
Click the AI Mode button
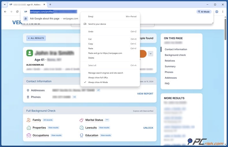click(x=204, y=12)
